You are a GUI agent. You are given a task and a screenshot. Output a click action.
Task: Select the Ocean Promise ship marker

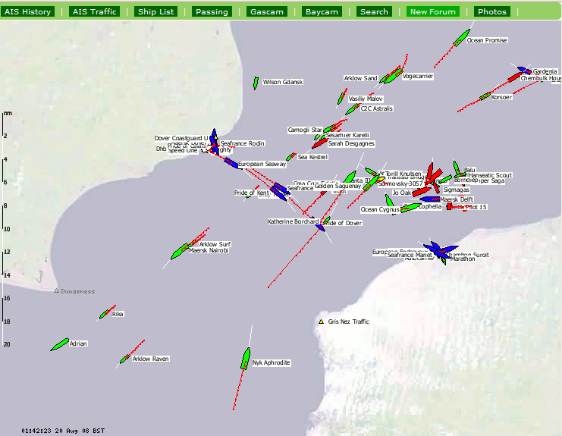(461, 37)
